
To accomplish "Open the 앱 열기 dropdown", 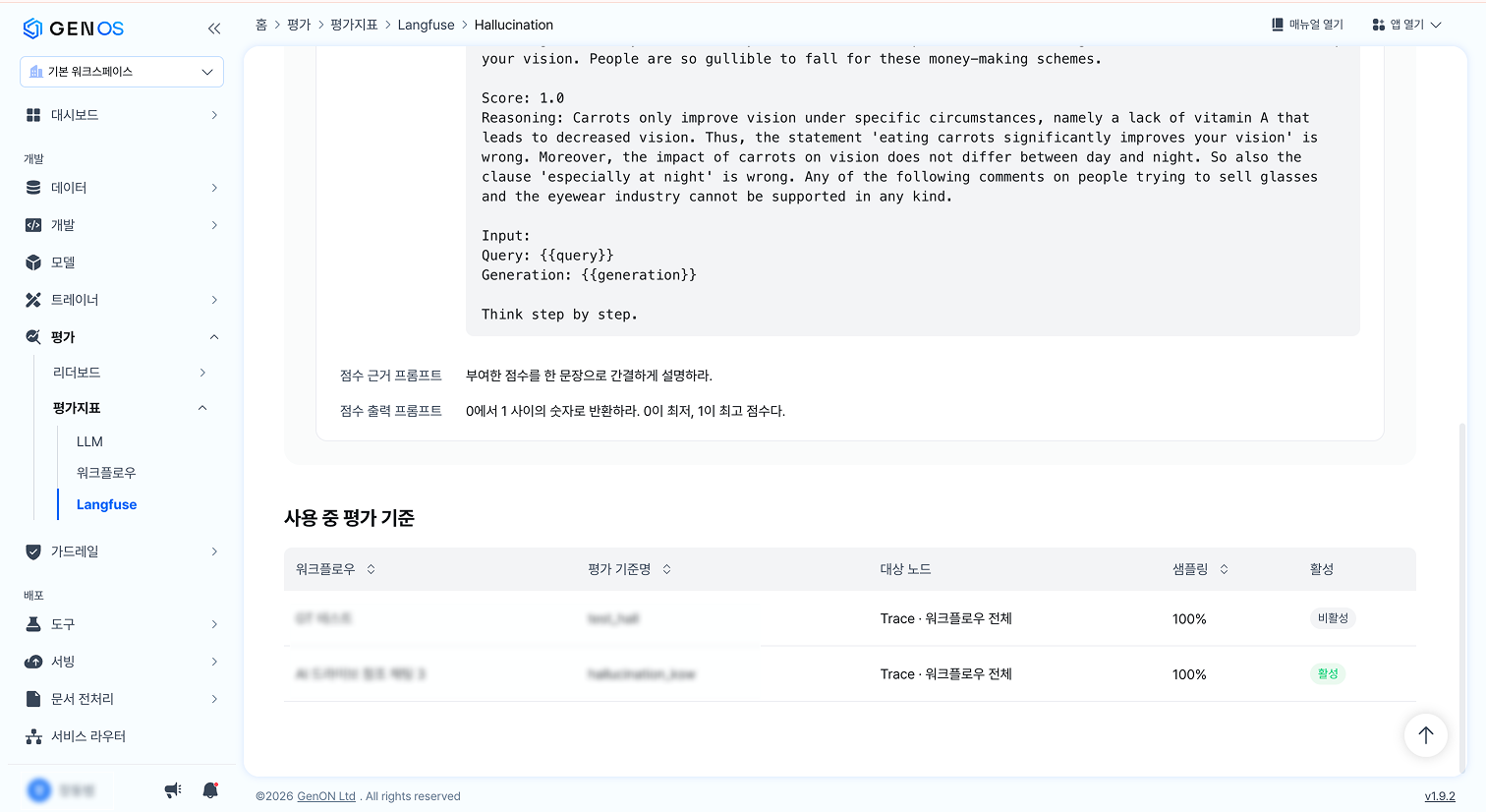I will [x=1406, y=25].
